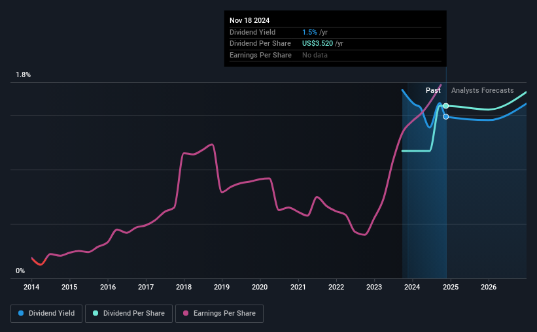Click the 1.8% y-axis label
The height and width of the screenshot is (332, 537).
[x=23, y=75]
